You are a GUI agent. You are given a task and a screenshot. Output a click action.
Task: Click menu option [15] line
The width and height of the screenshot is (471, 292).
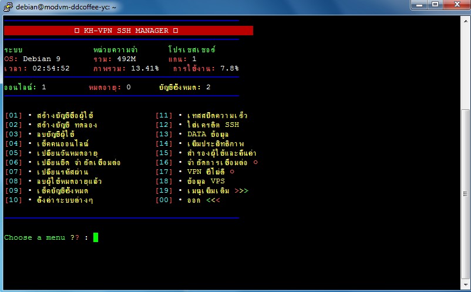point(206,153)
